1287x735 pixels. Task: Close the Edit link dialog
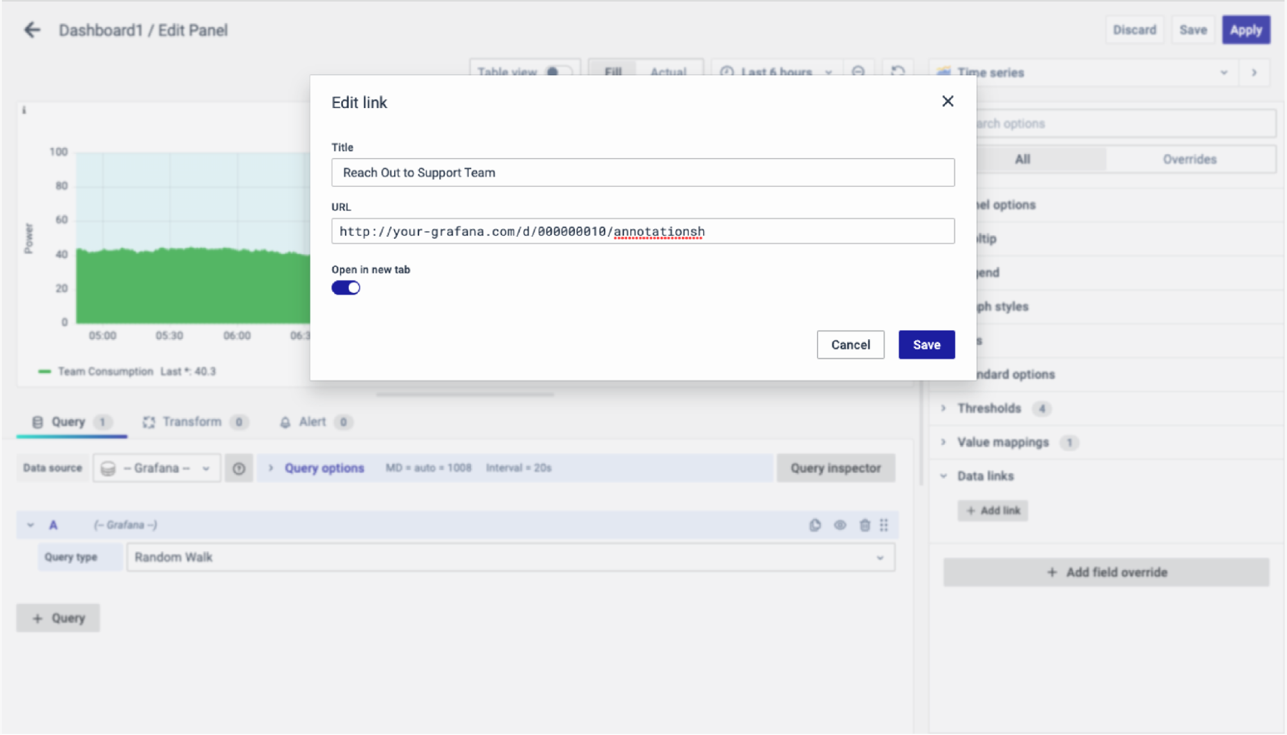tap(947, 101)
